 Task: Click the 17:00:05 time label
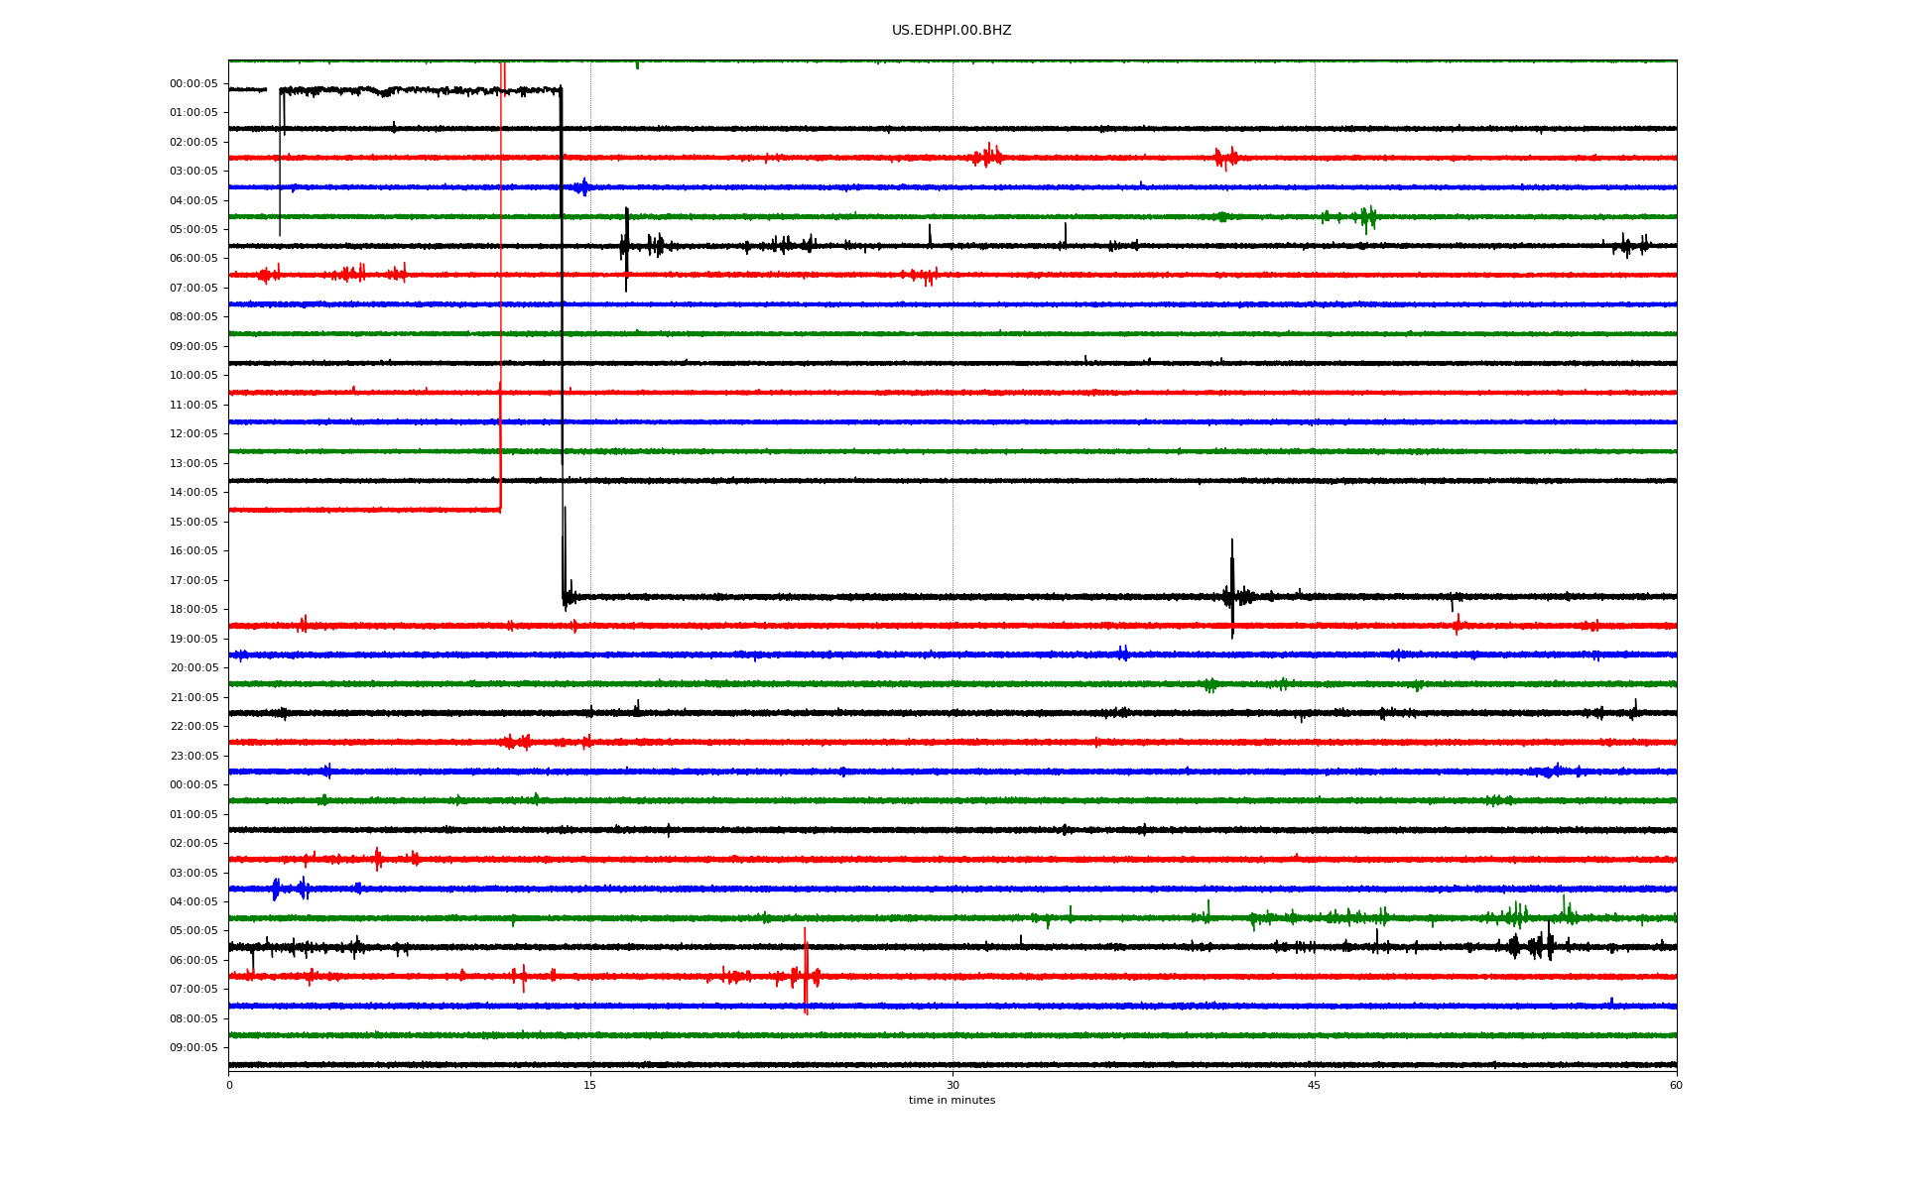pyautogui.click(x=193, y=580)
